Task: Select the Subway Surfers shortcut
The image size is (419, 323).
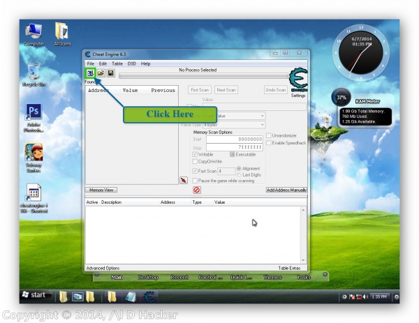Action: pos(34,158)
